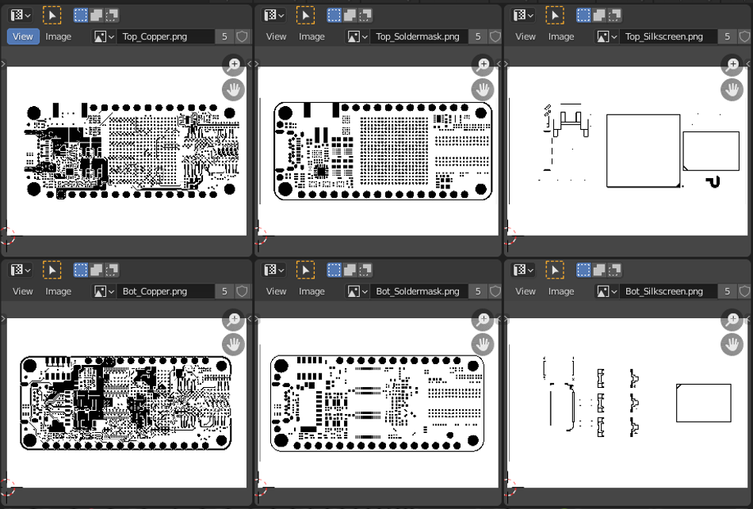This screenshot has width=753, height=509.
Task: Open editor type dropdown in Bot_Copper.png panel
Action: coord(20,270)
